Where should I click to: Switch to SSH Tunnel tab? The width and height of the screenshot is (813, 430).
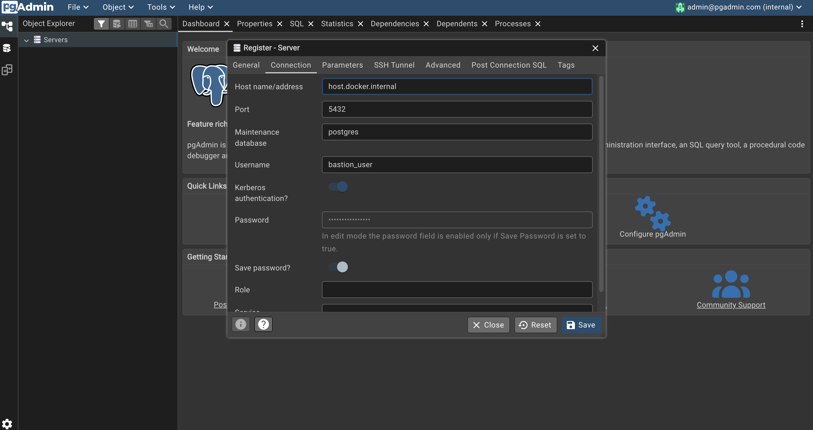point(394,65)
